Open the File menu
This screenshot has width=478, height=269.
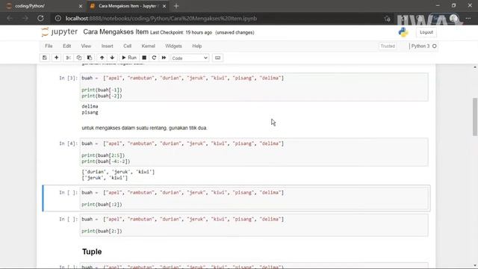pyautogui.click(x=49, y=46)
